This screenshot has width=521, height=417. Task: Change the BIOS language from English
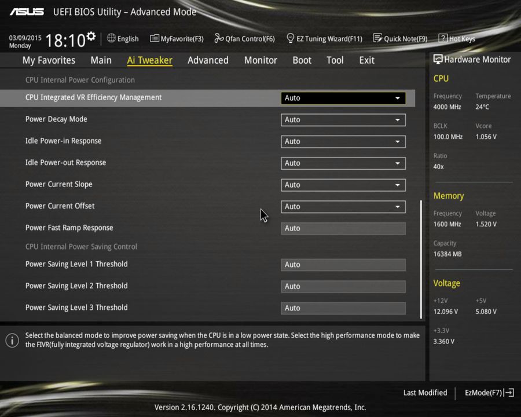(x=123, y=38)
